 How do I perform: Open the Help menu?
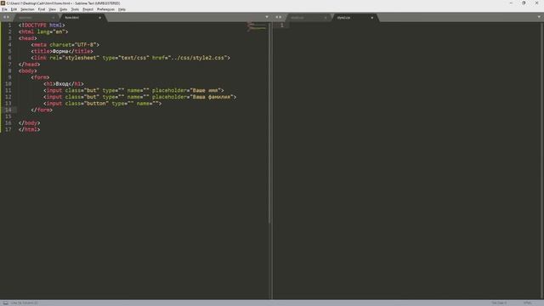point(122,9)
